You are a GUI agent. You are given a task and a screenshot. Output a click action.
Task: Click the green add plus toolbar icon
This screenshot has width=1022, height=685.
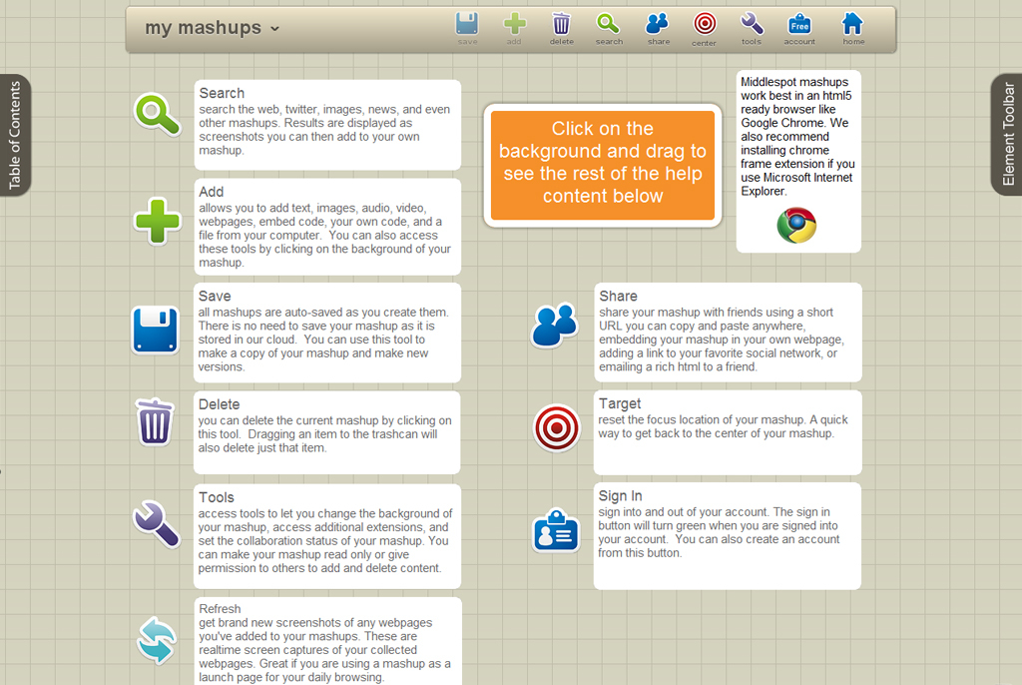[514, 25]
